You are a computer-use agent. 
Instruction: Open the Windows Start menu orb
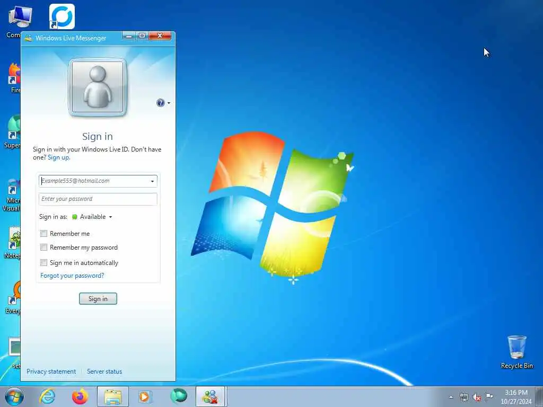[x=14, y=396]
